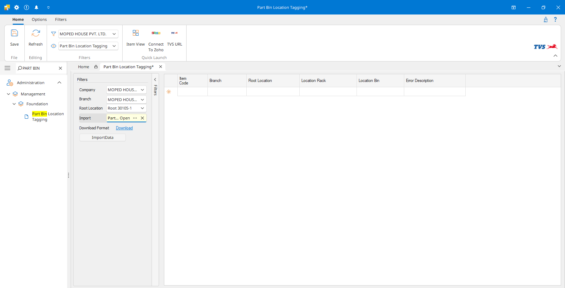This screenshot has height=288, width=565.
Task: Click the lock icon beside the Home tab
Action: coord(96,67)
